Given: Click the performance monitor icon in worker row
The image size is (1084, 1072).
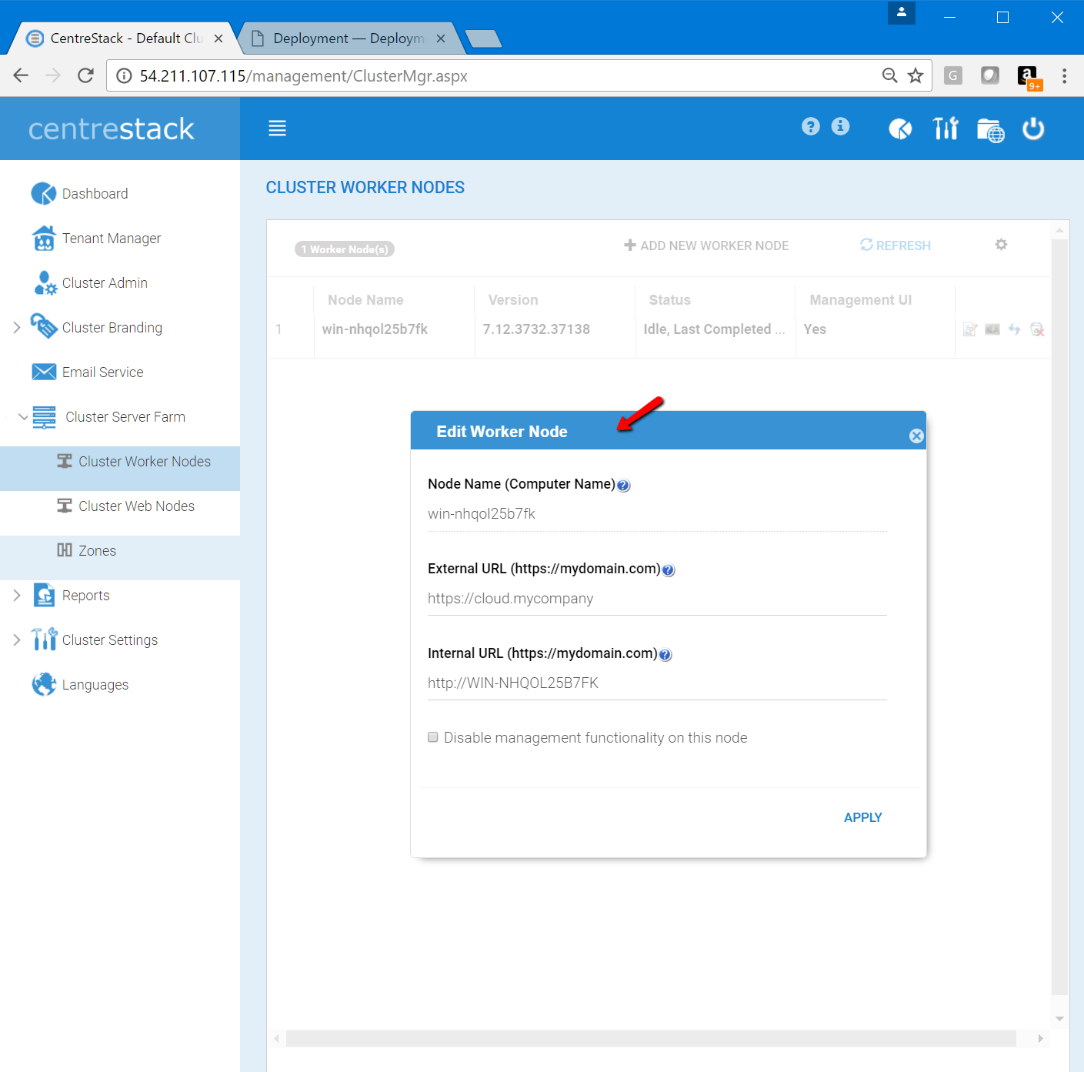Looking at the screenshot, I should tap(992, 329).
